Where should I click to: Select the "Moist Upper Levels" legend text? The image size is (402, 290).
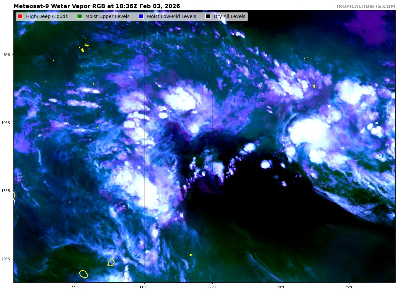(107, 17)
